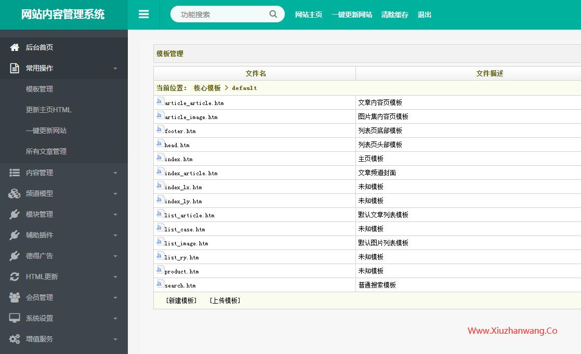
Task: Open 网站主页 from the top bar
Action: 309,15
